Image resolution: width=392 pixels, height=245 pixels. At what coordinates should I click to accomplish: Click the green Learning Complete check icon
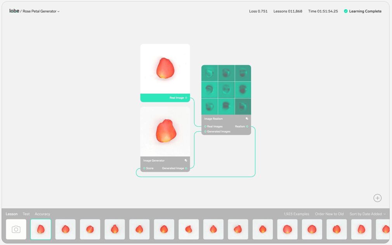pos(345,11)
